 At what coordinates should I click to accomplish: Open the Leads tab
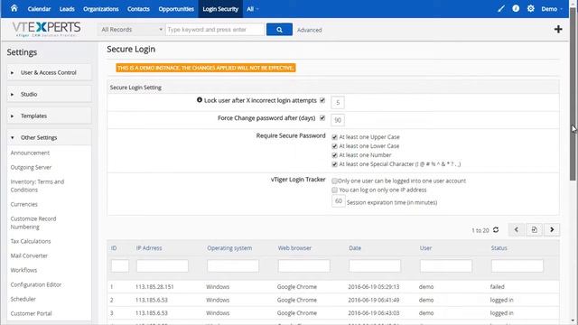tap(67, 9)
